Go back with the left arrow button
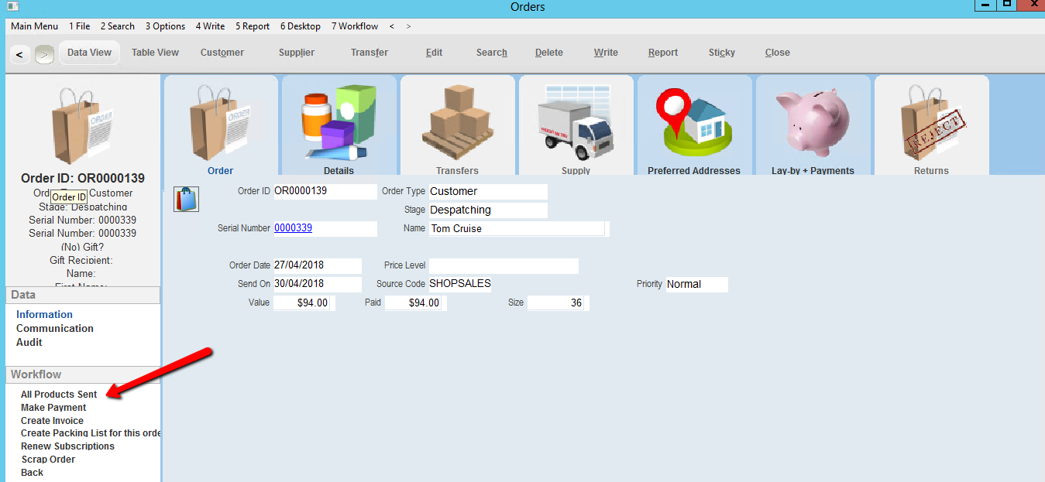The image size is (1045, 482). pyautogui.click(x=19, y=54)
